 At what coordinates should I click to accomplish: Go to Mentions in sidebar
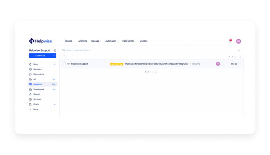(x=37, y=69)
